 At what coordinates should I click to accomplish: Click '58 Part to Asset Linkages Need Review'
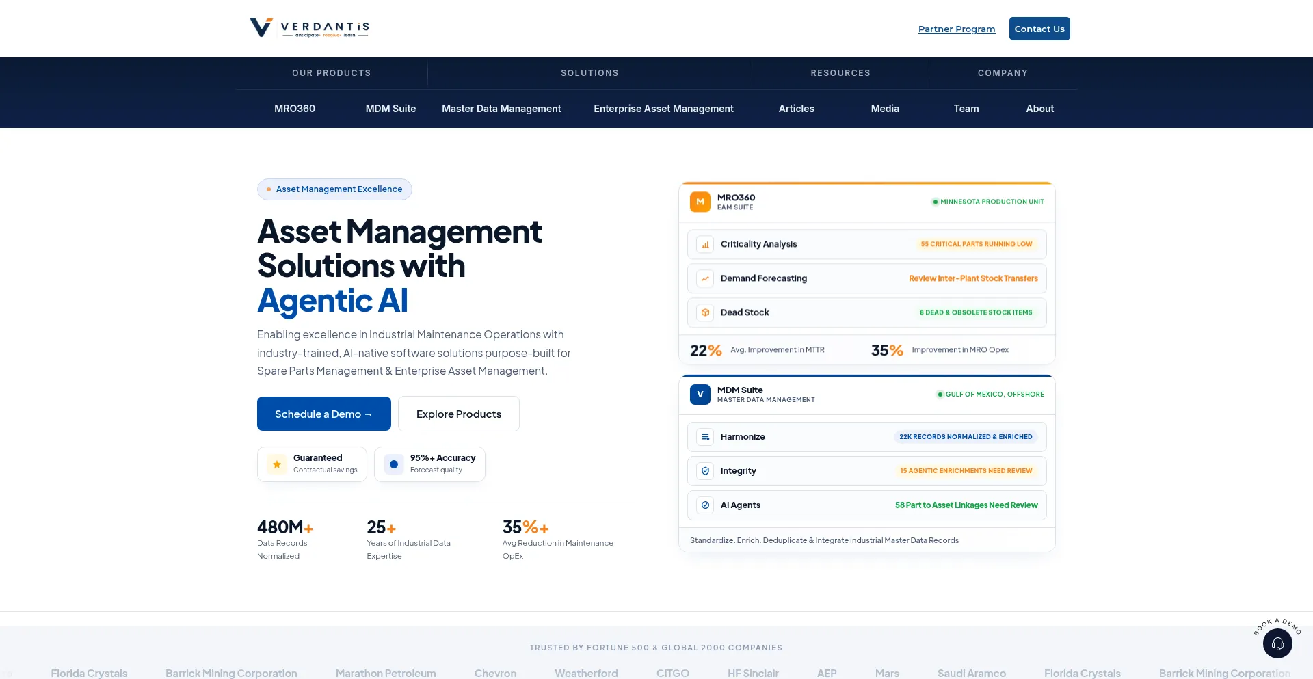(966, 505)
